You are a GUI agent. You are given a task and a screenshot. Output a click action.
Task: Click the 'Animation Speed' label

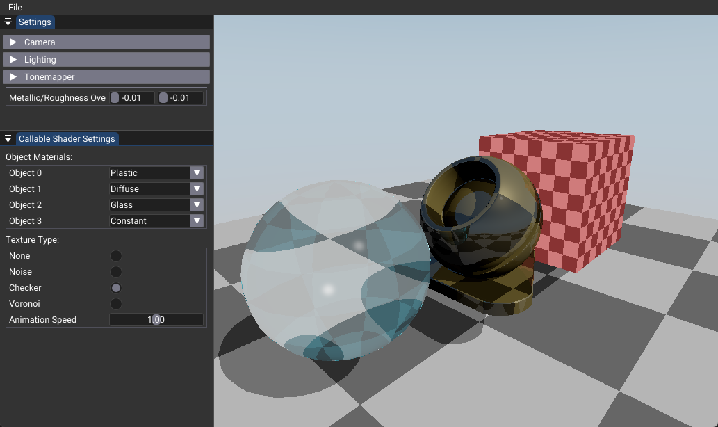click(x=42, y=320)
